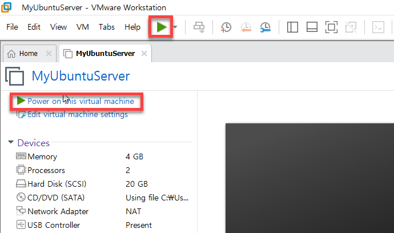
Task: Toggle the library sidebar view icon
Action: coord(292,27)
